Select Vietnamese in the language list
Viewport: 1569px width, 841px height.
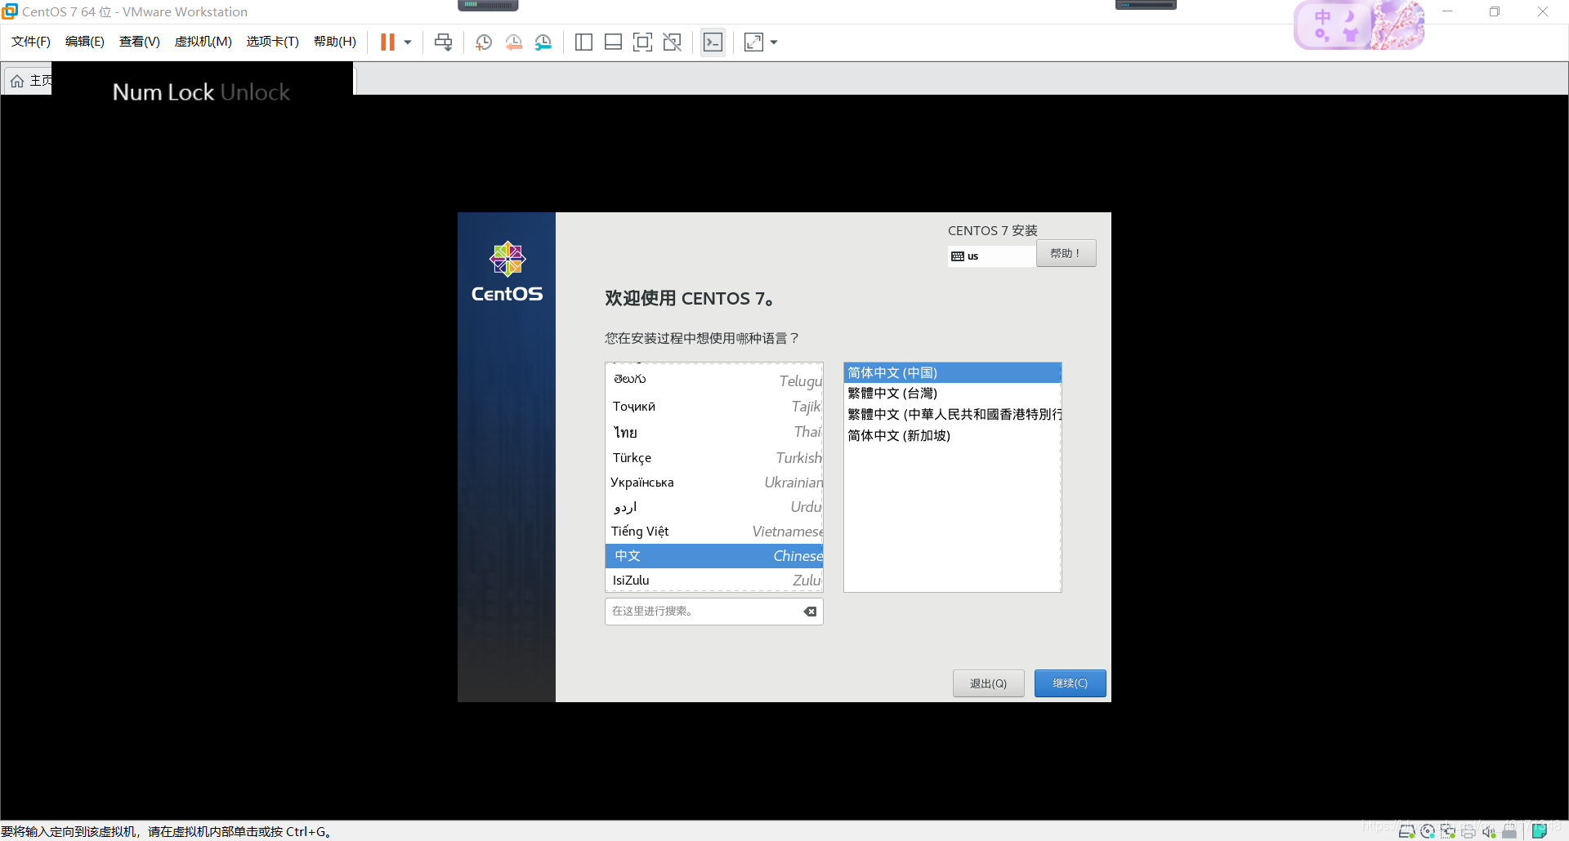point(714,532)
